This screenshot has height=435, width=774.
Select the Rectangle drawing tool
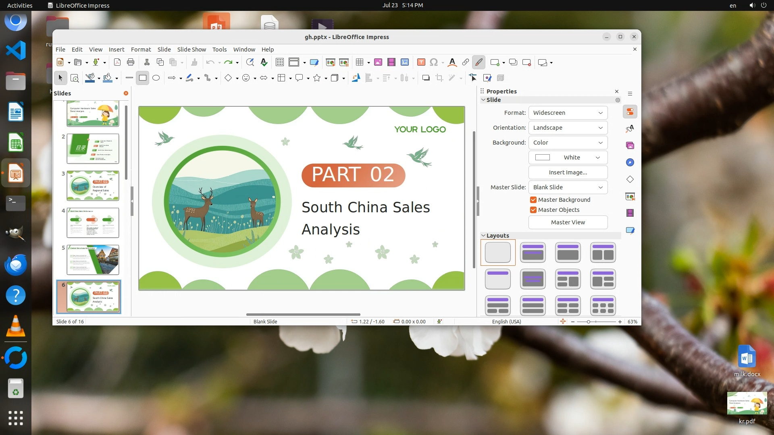coord(142,78)
